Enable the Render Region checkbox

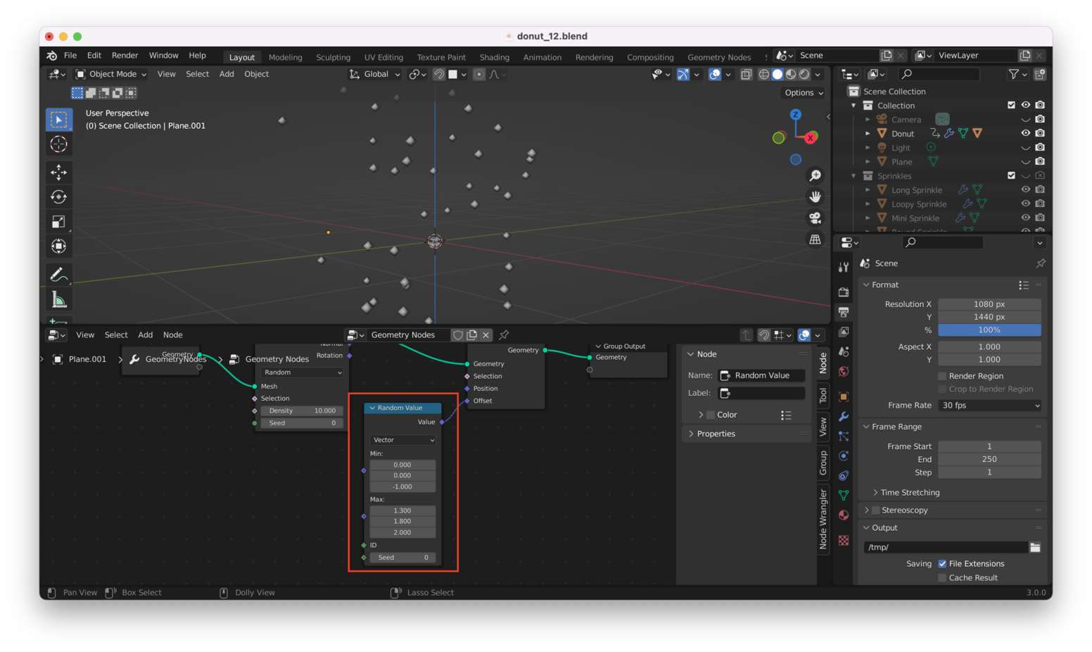point(943,375)
